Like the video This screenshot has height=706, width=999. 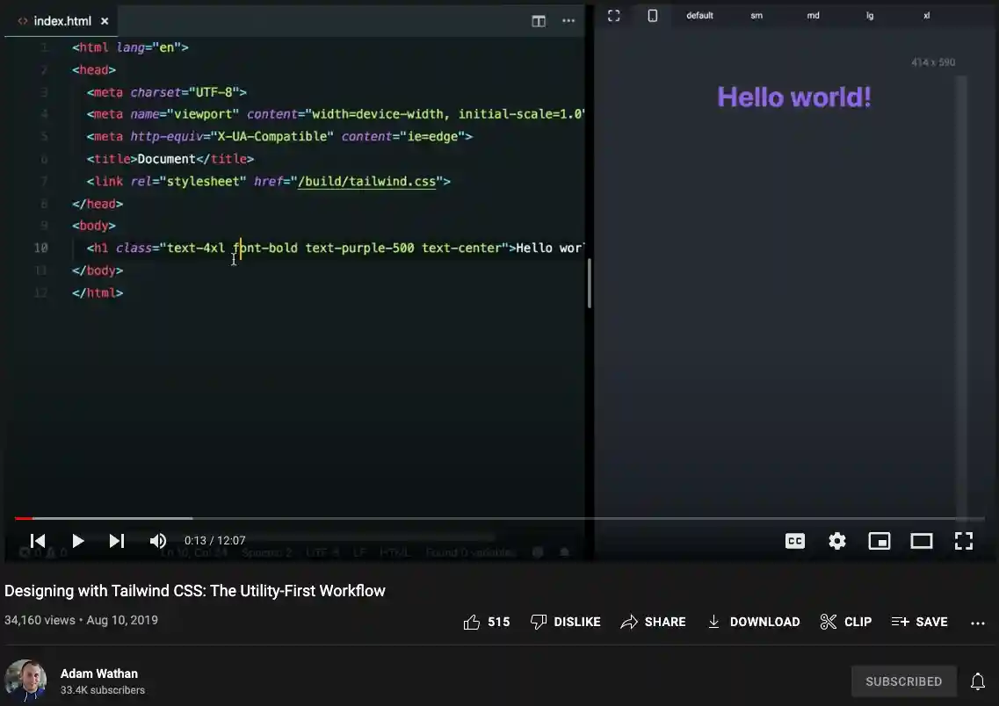(472, 622)
